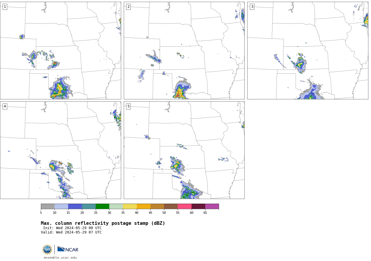Select the brown 50-55 dBZ swatch

pyautogui.click(x=171, y=207)
